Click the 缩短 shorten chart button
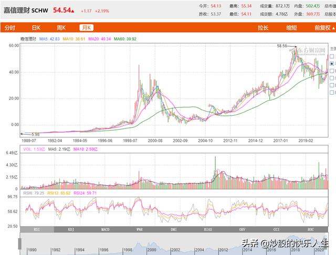The height and width of the screenshot is (255, 336). pos(291,28)
